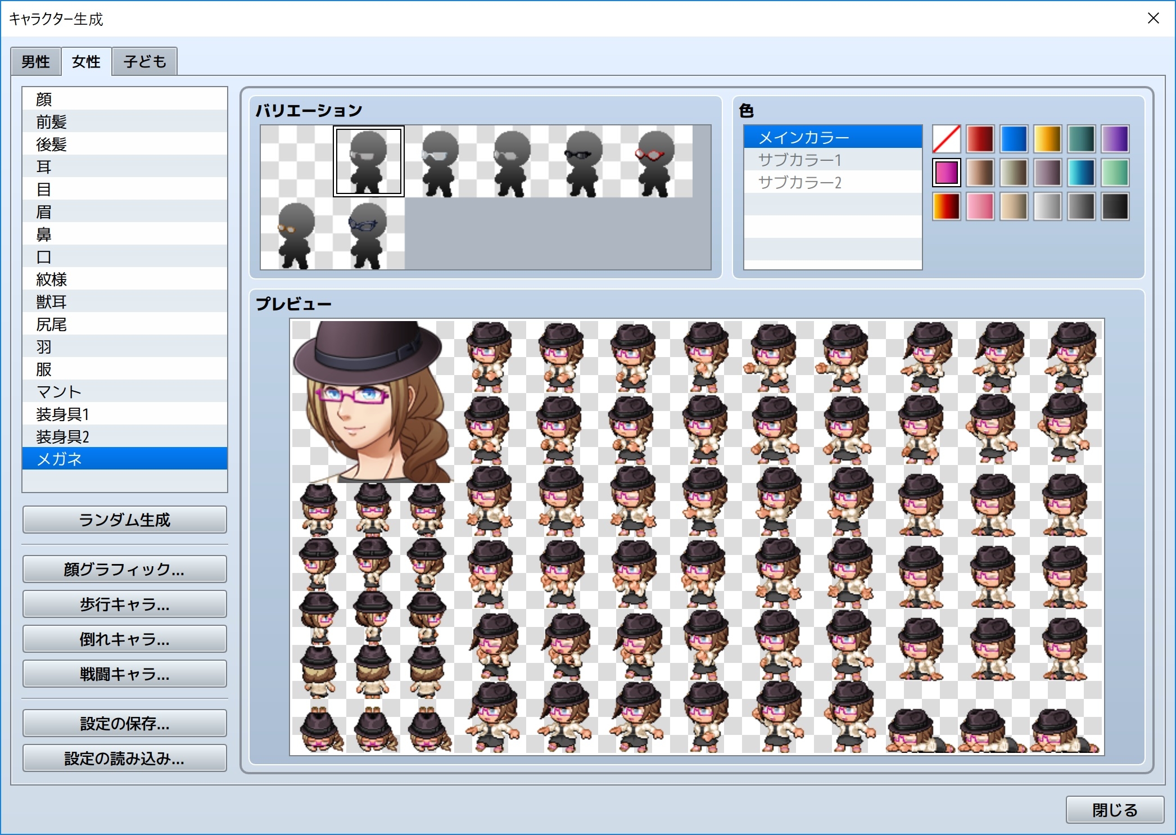Choose the blue-framed glasses variation
The width and height of the screenshot is (1176, 835).
pos(368,234)
